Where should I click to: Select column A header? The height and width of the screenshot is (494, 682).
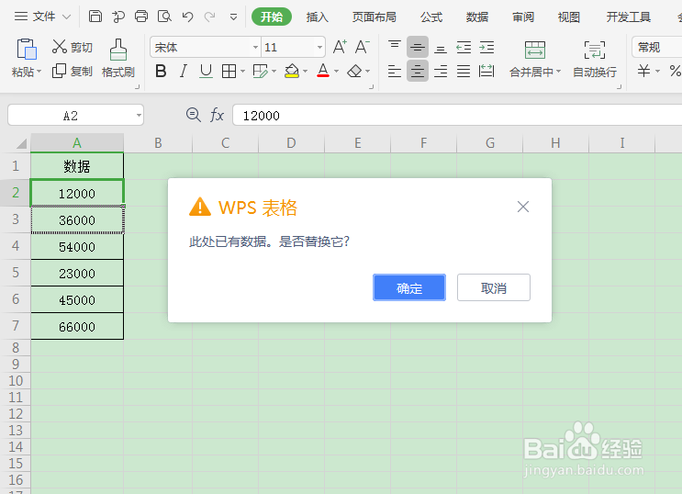point(77,142)
